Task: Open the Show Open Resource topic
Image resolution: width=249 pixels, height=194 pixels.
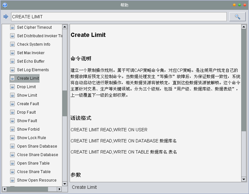Action: (37, 180)
